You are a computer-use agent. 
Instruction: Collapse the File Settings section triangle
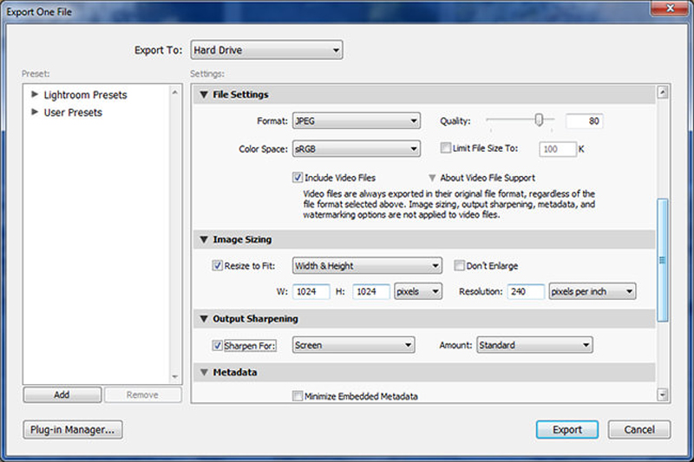(x=205, y=94)
